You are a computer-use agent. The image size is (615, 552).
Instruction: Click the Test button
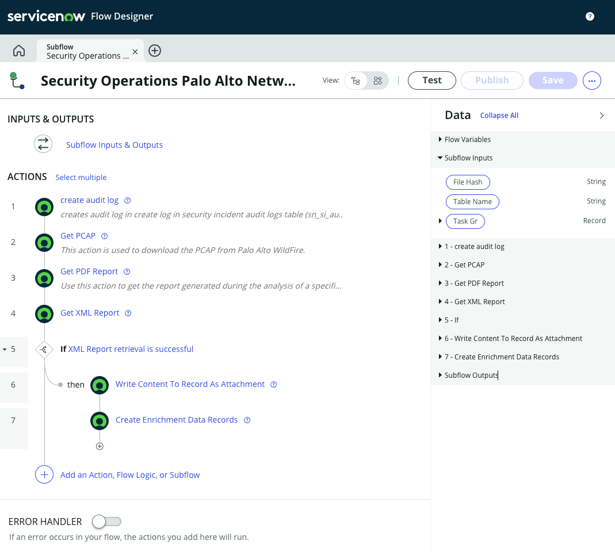432,80
